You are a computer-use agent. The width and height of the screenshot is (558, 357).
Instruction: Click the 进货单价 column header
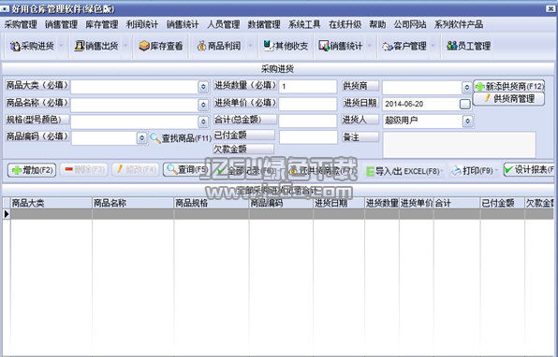pos(417,203)
